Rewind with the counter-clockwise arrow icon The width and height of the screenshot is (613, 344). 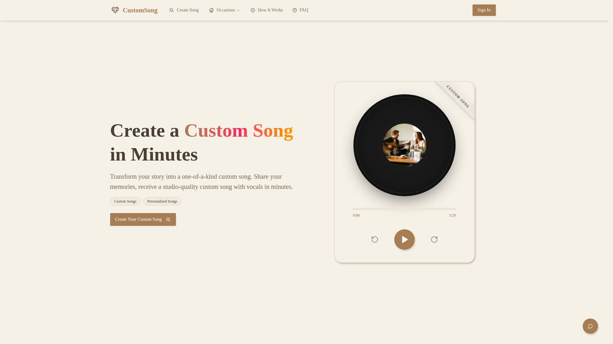375,240
